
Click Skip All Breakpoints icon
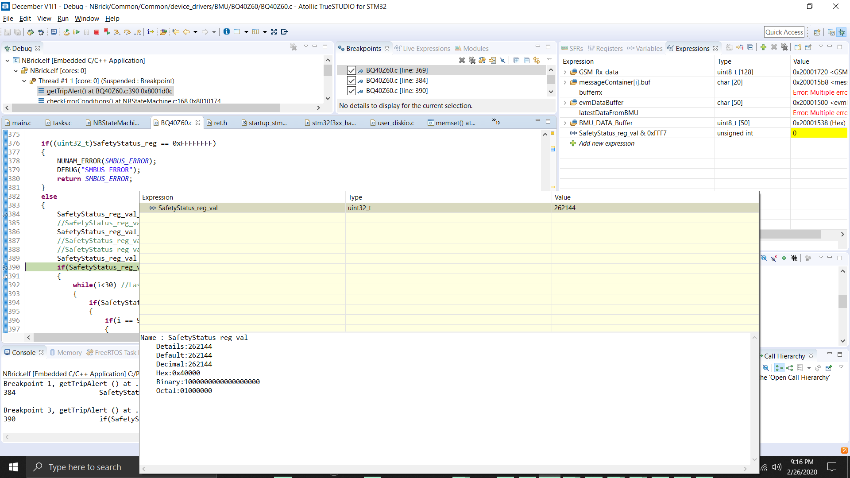pyautogui.click(x=502, y=60)
